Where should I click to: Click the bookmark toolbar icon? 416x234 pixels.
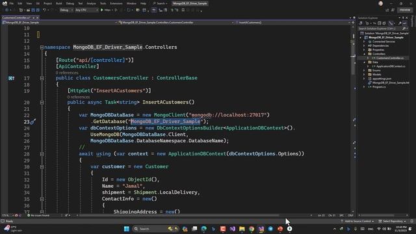(183, 10)
